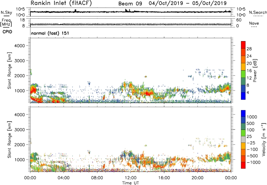The image size is (267, 185).
Task: Click the 'N.Search' legend label
Action: pyautogui.click(x=258, y=12)
